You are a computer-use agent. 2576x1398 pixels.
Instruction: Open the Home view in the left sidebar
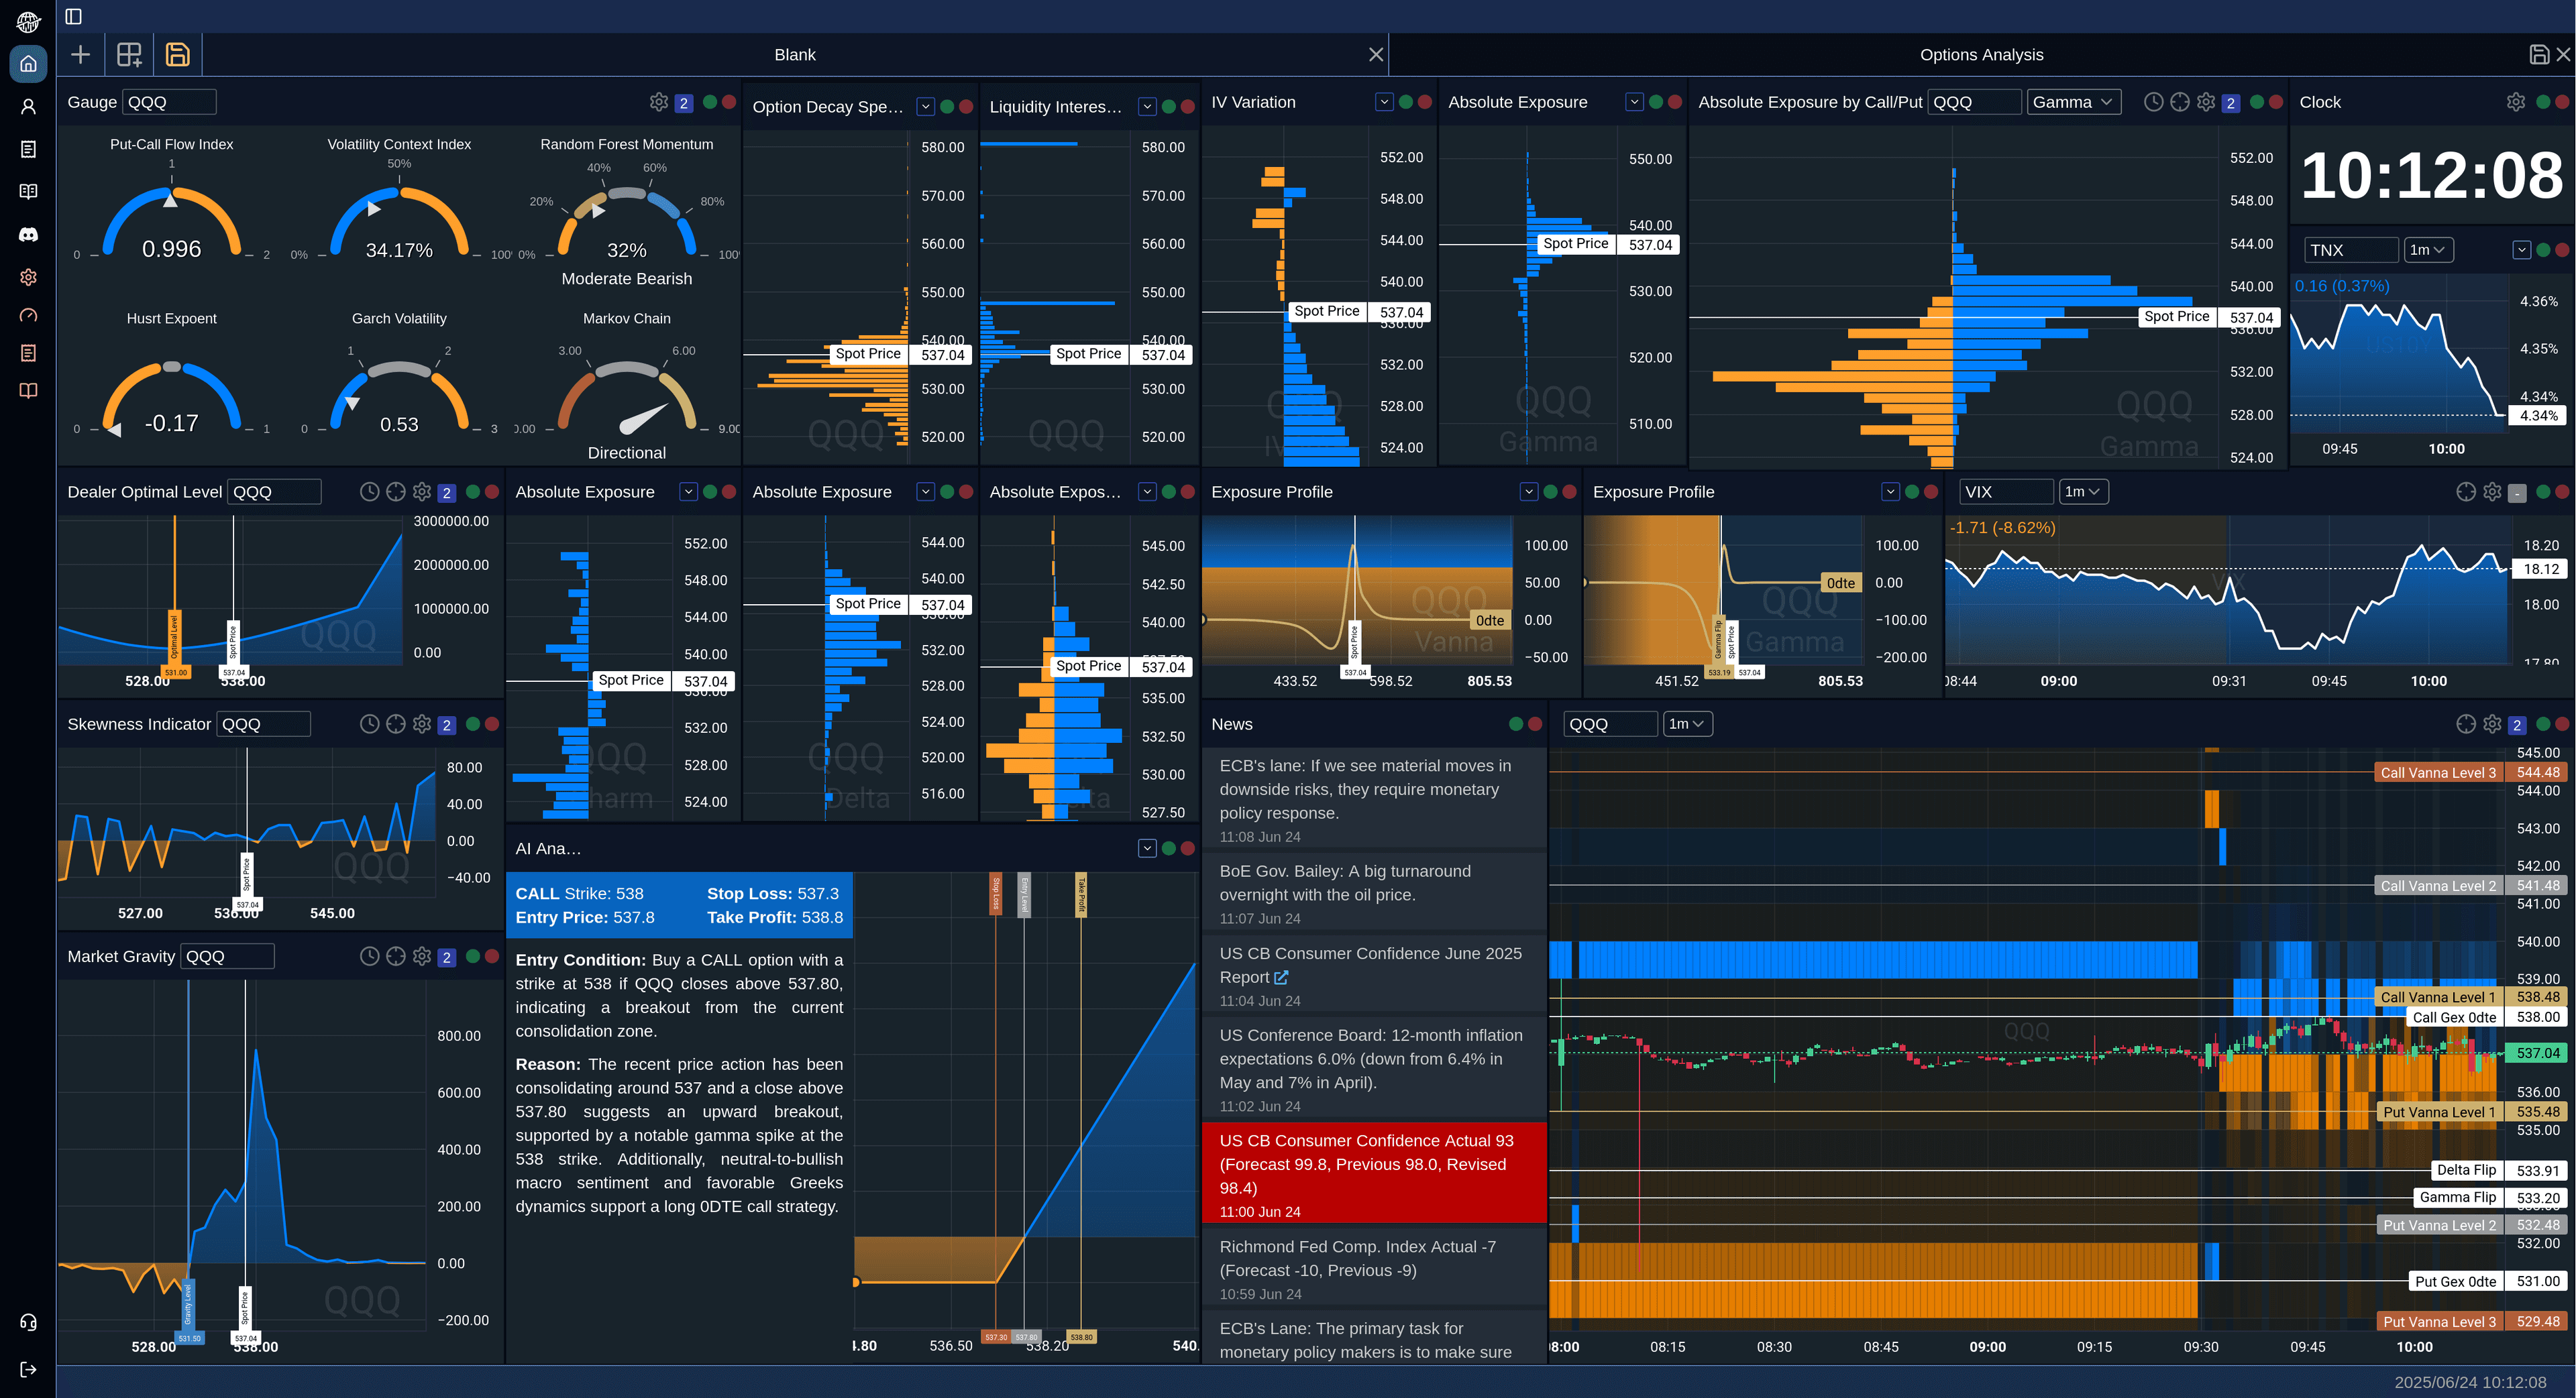pos(27,64)
